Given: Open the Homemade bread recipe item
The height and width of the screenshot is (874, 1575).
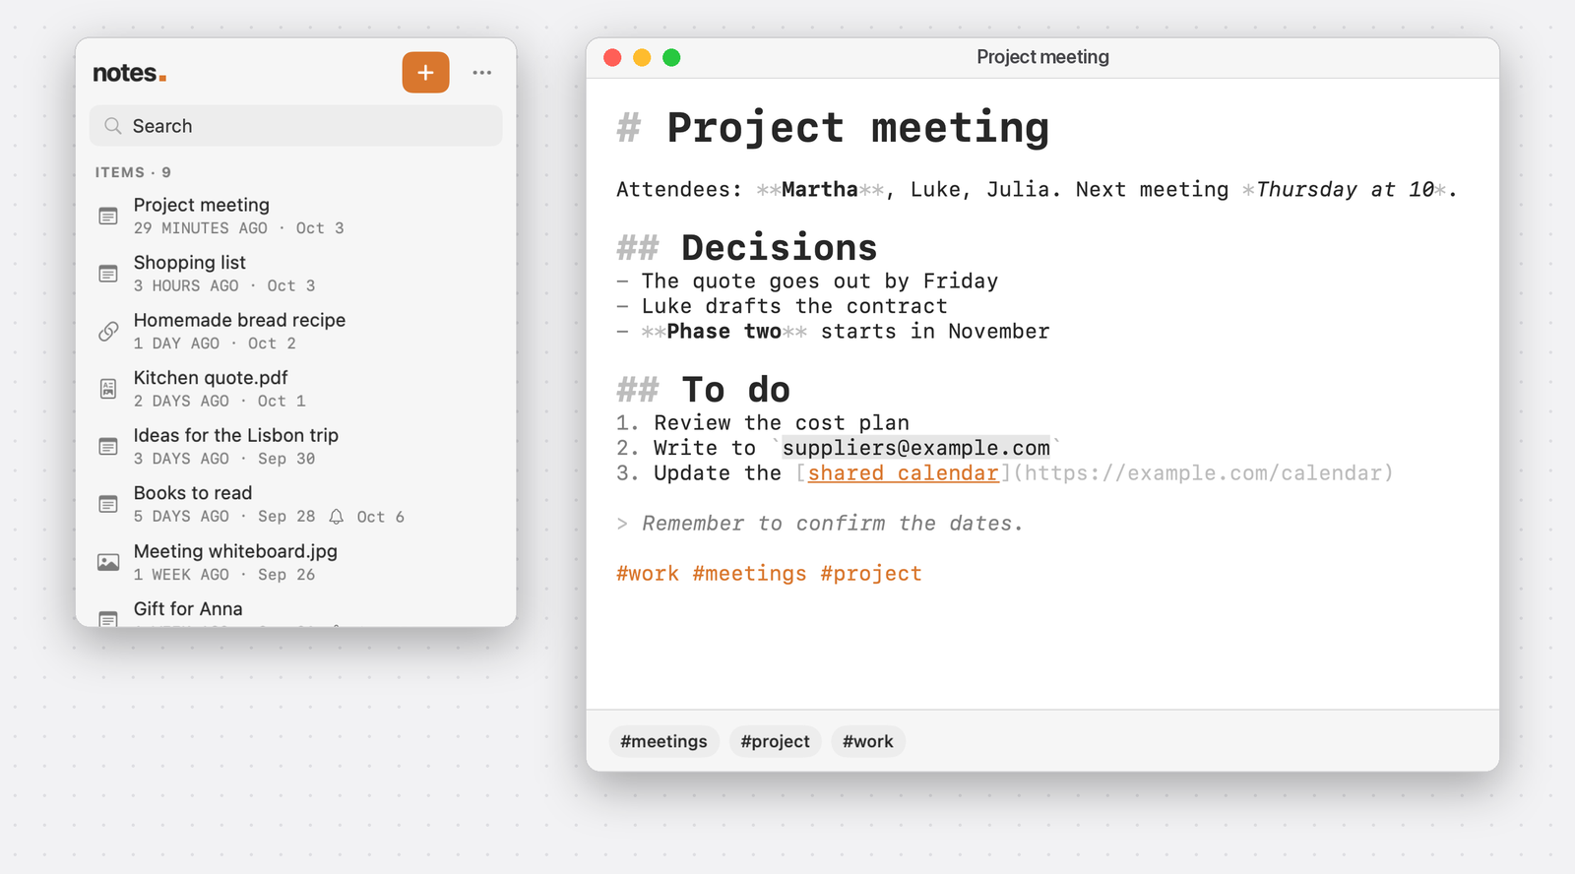Looking at the screenshot, I should click(x=296, y=331).
